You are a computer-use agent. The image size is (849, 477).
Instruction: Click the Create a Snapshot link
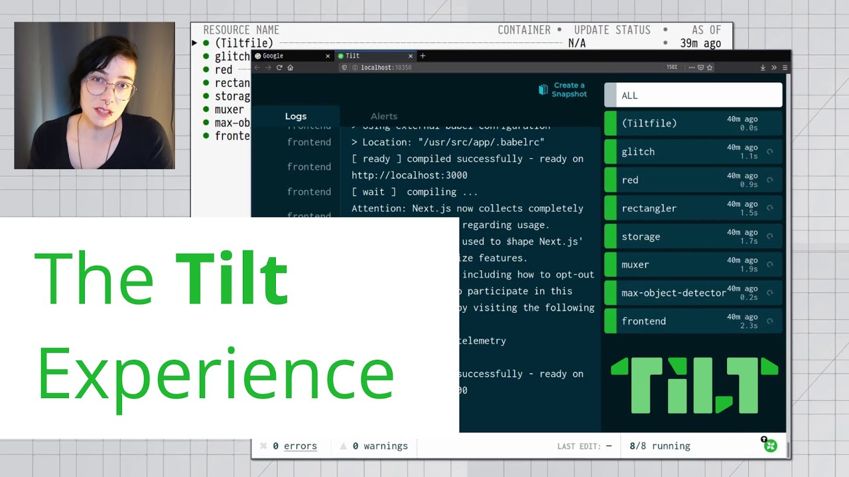569,89
